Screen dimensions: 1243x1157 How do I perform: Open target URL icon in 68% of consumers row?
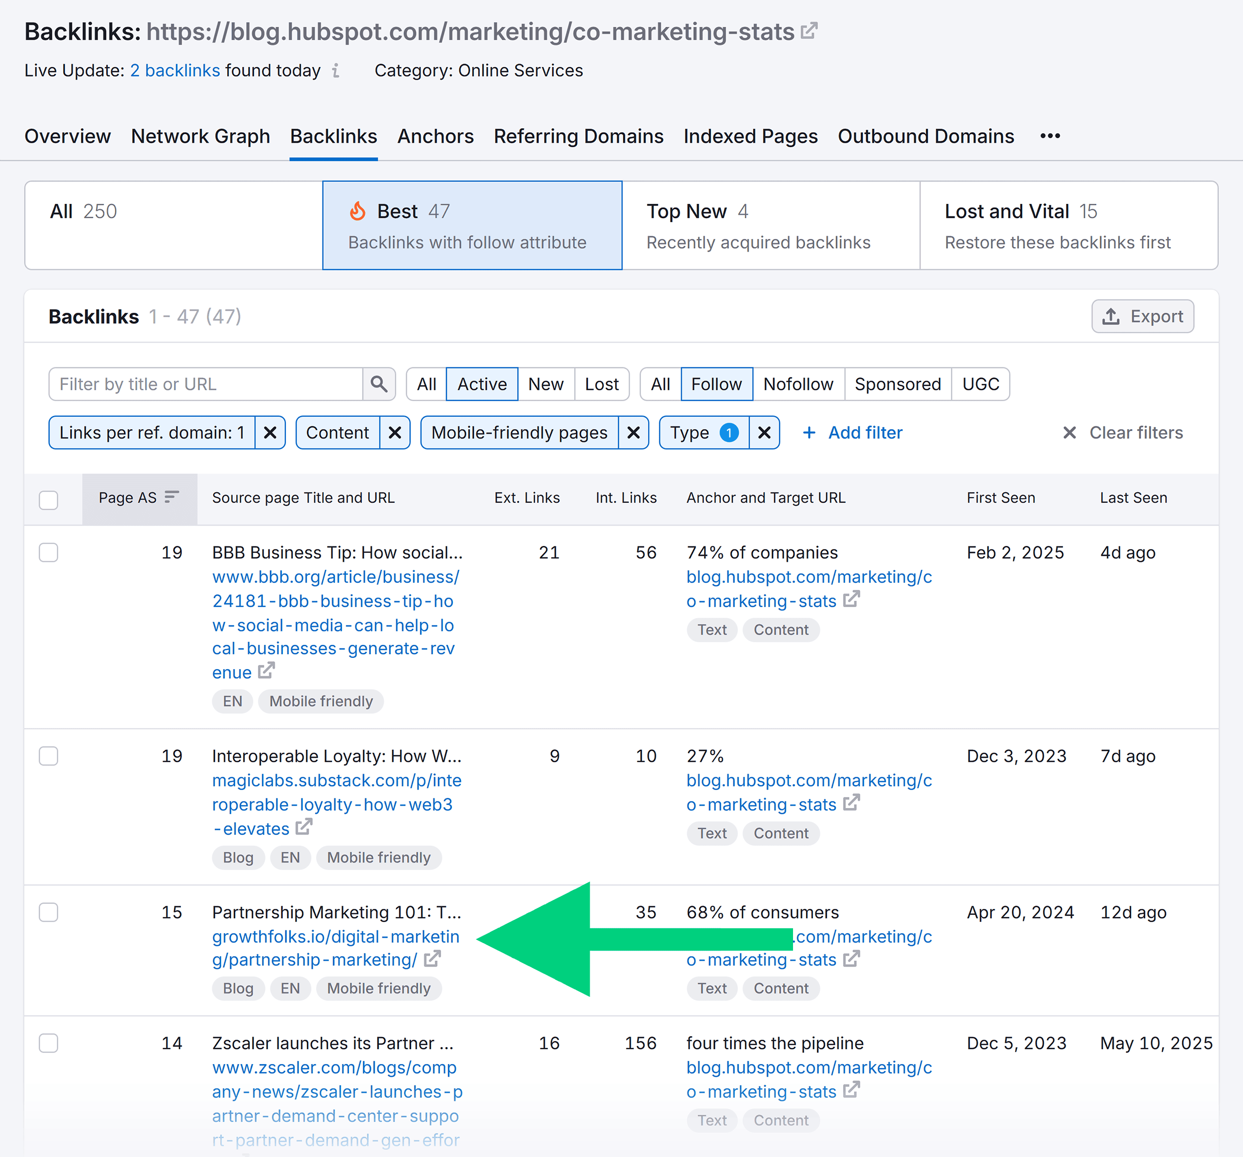click(852, 958)
